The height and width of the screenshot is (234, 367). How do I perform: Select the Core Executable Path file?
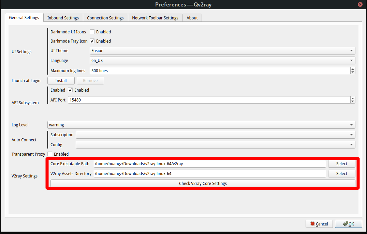coord(341,164)
